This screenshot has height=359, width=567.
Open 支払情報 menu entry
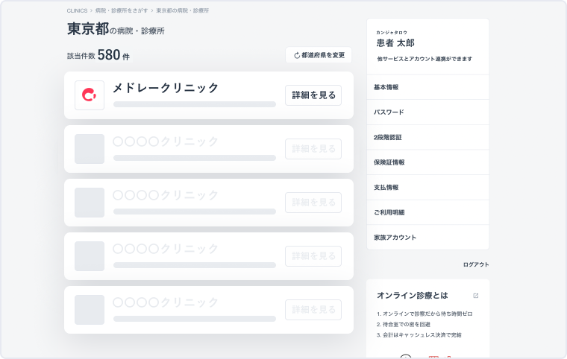pos(386,188)
